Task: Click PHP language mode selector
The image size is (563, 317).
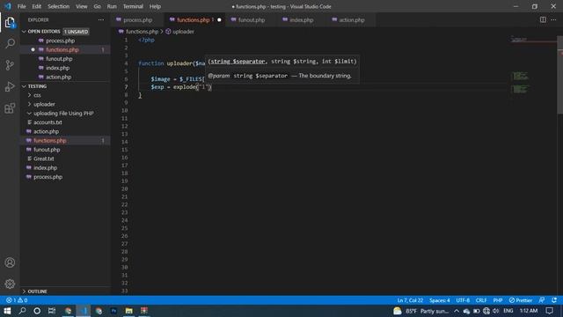Action: coord(498,300)
